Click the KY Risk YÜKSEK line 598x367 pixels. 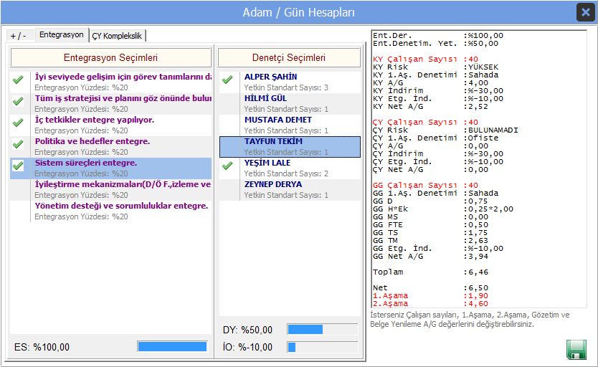435,67
